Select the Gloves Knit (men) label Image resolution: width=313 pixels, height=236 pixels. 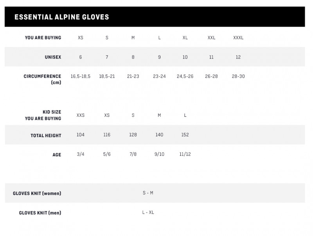point(40,213)
